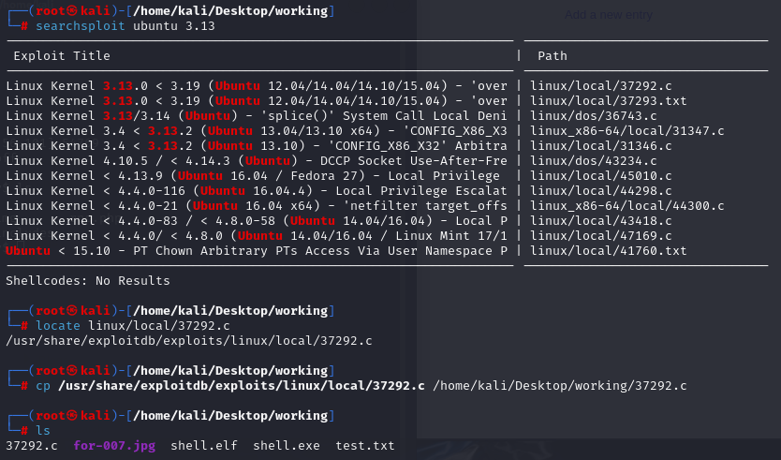The image size is (781, 460).
Task: Click the Linux Mint 17/1 exploit title
Action: pyautogui.click(x=257, y=235)
